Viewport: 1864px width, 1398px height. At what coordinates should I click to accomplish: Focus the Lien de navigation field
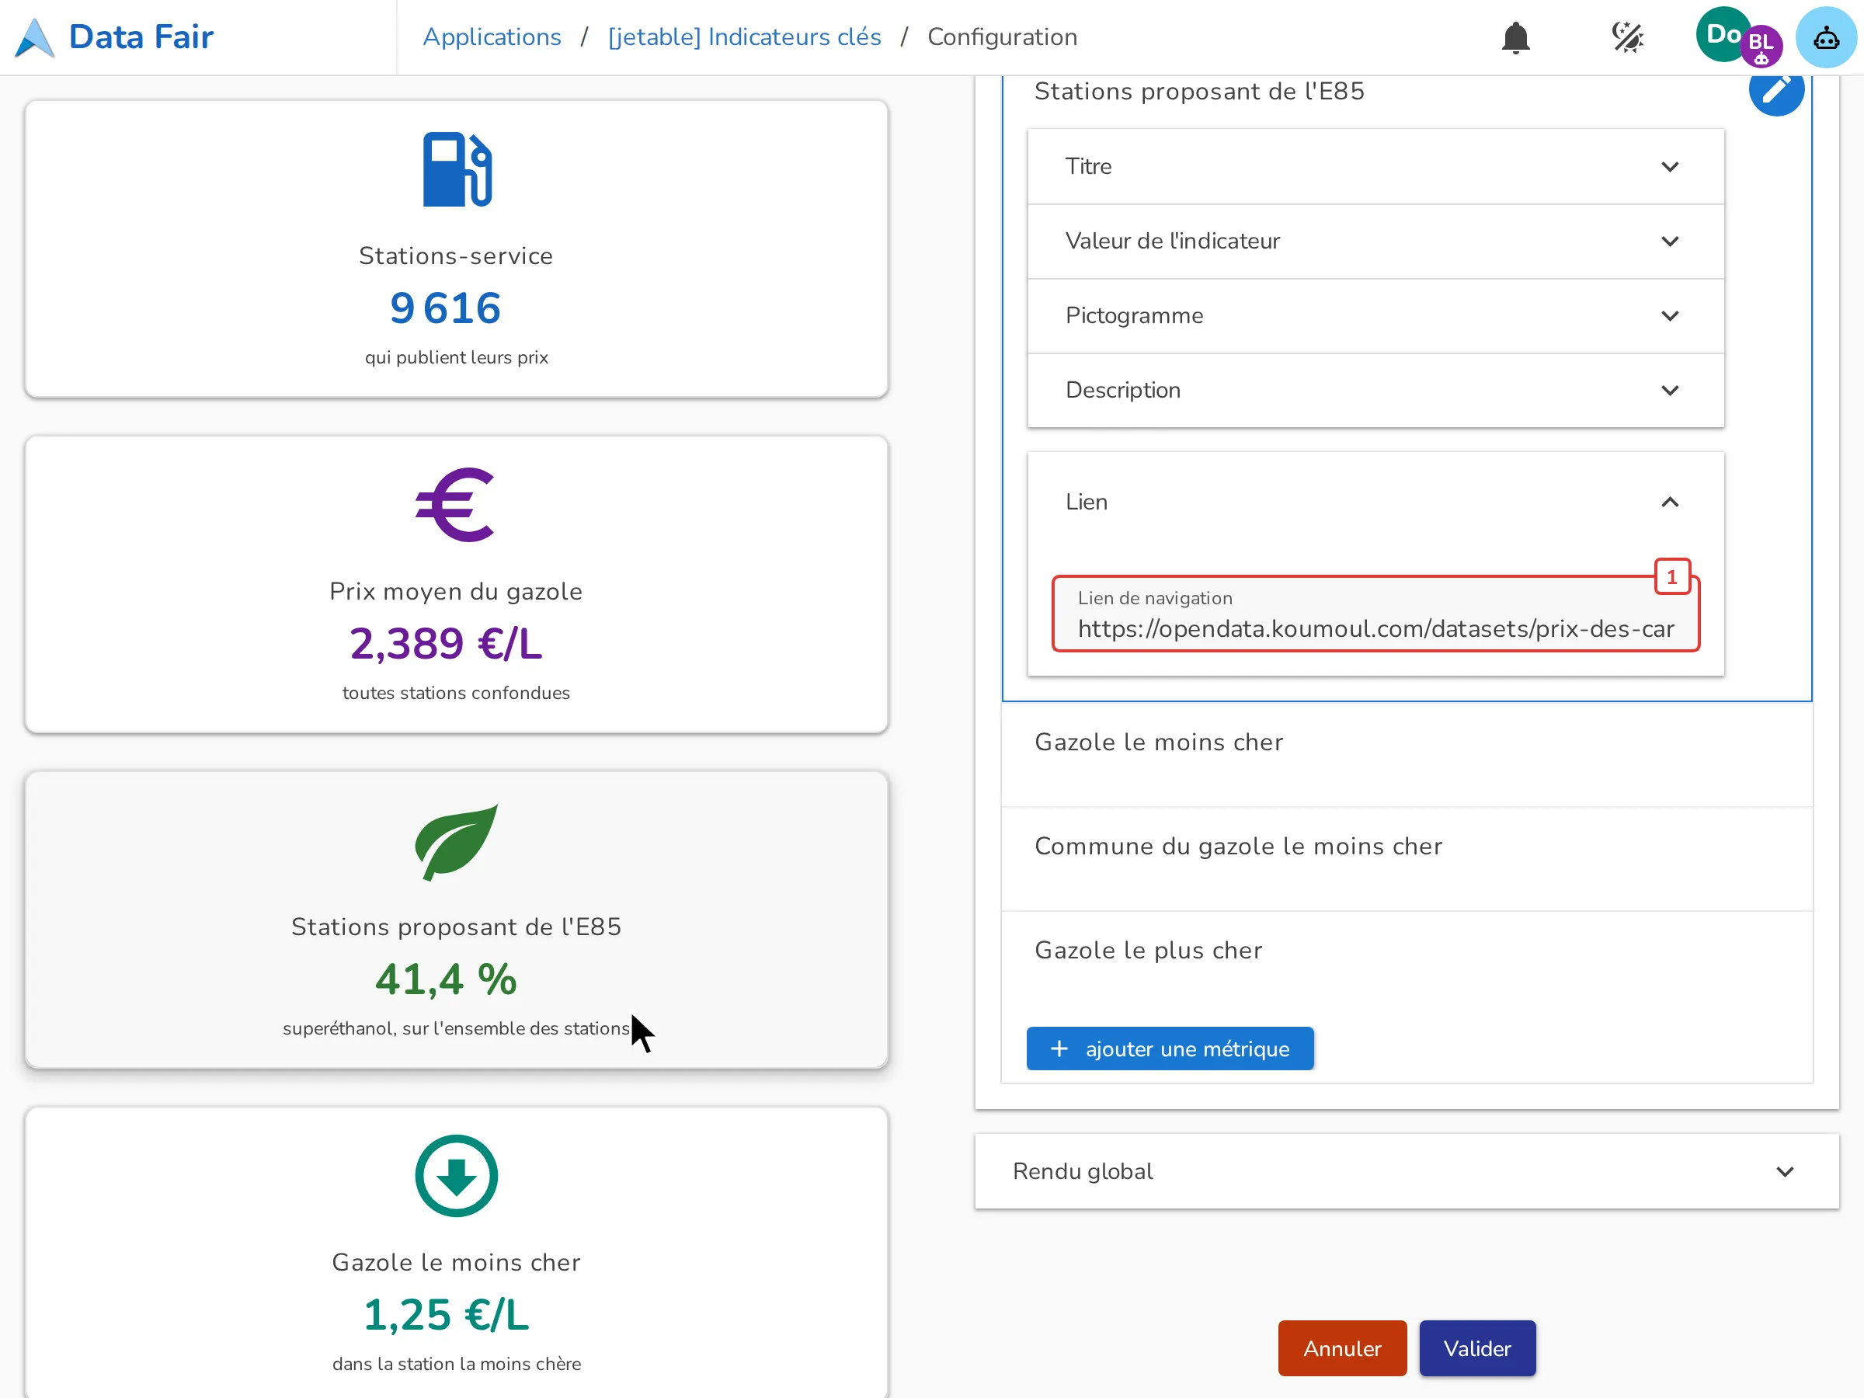click(1375, 614)
